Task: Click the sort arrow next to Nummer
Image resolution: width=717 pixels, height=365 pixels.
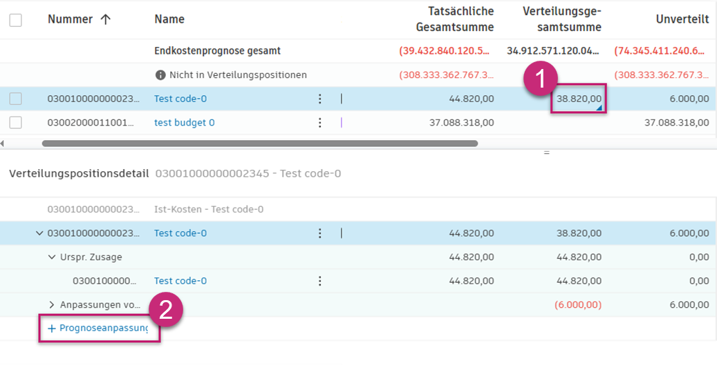Action: pyautogui.click(x=106, y=19)
